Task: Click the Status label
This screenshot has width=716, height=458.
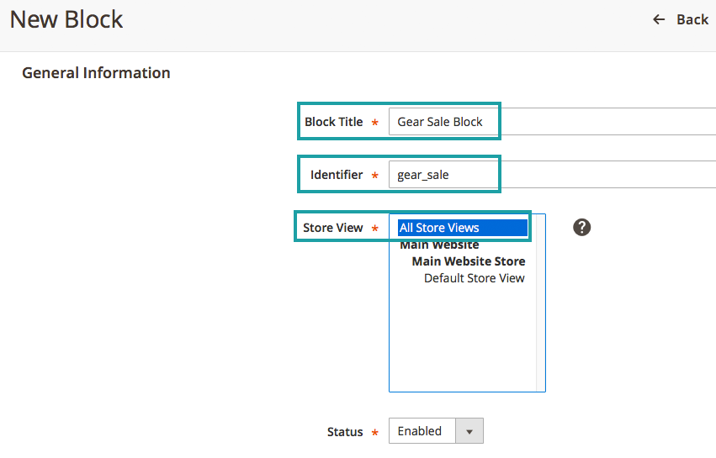Action: click(x=345, y=432)
